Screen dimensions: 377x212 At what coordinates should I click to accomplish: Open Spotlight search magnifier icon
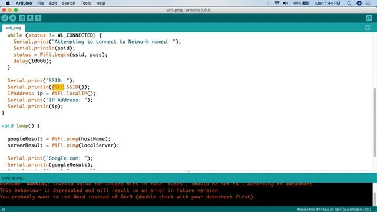[349, 3]
